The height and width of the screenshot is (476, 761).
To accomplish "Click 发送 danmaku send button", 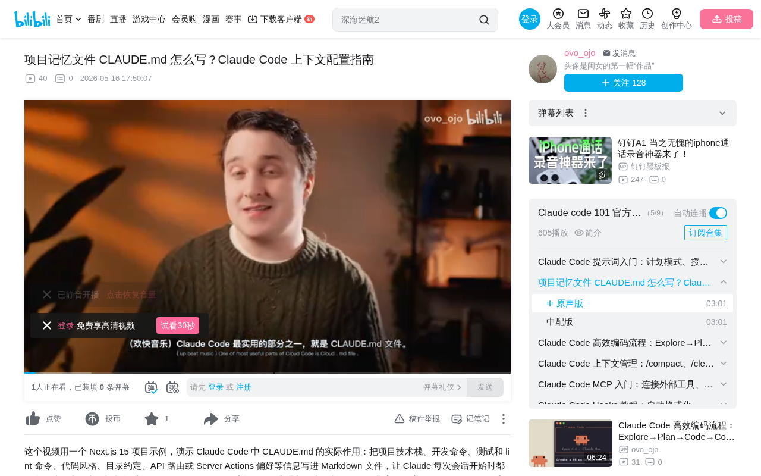I will (485, 387).
